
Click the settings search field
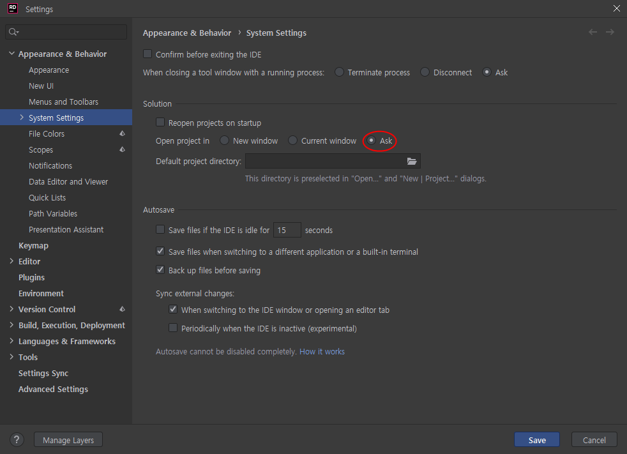click(x=66, y=32)
